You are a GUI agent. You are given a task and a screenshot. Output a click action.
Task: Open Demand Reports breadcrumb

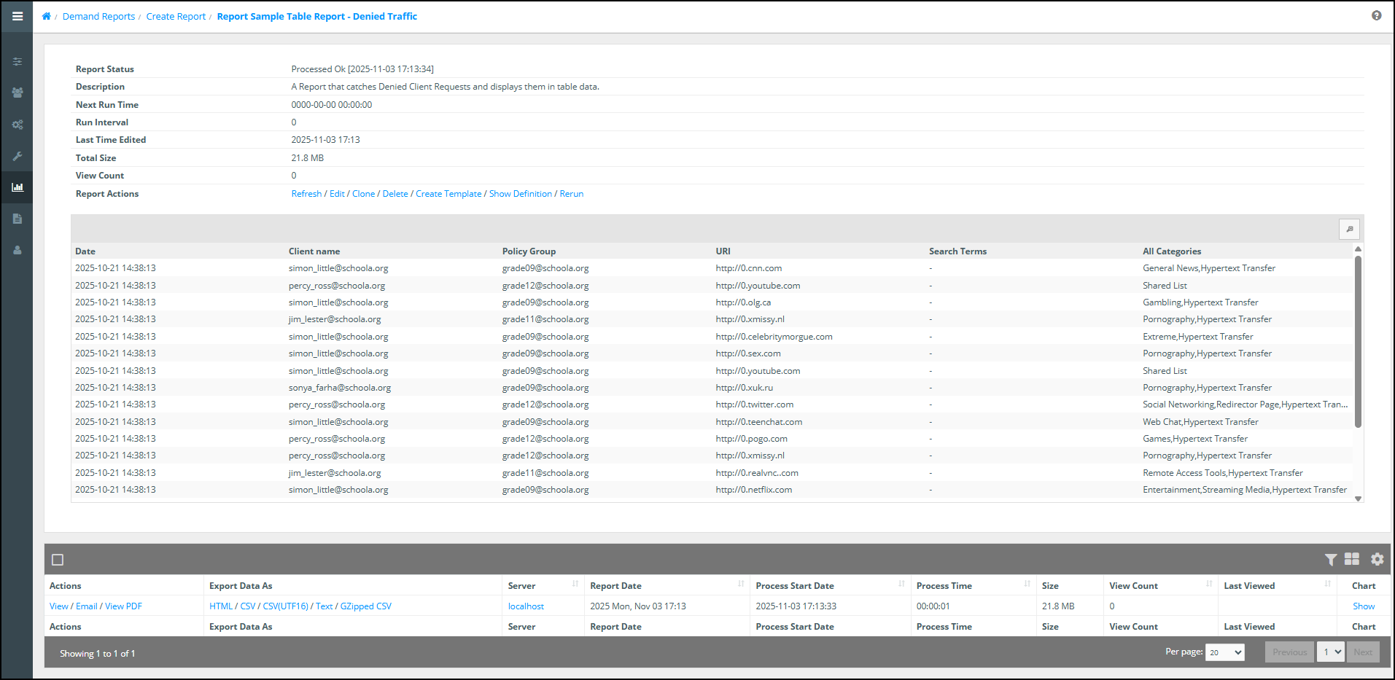98,16
